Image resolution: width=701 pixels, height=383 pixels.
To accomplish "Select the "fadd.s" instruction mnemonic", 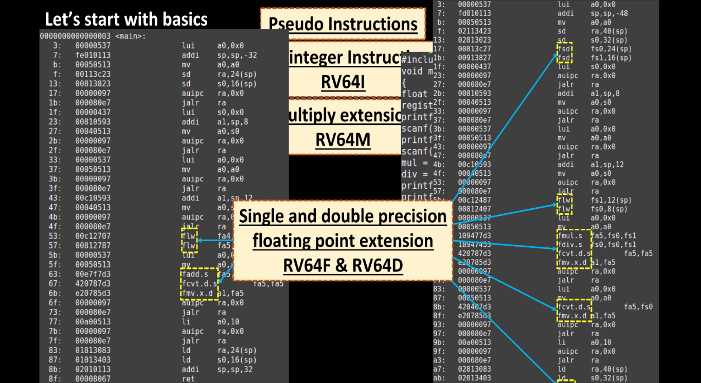I will coord(194,274).
